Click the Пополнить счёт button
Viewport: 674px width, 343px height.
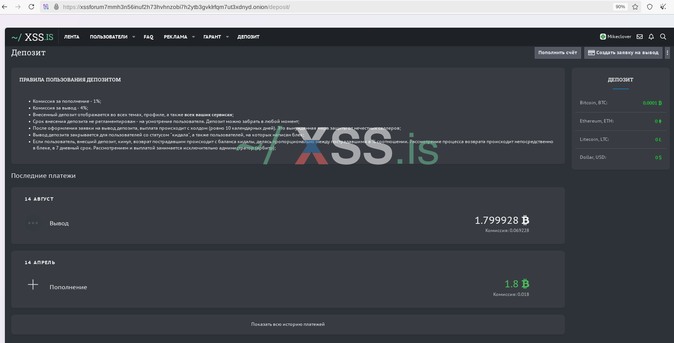557,53
